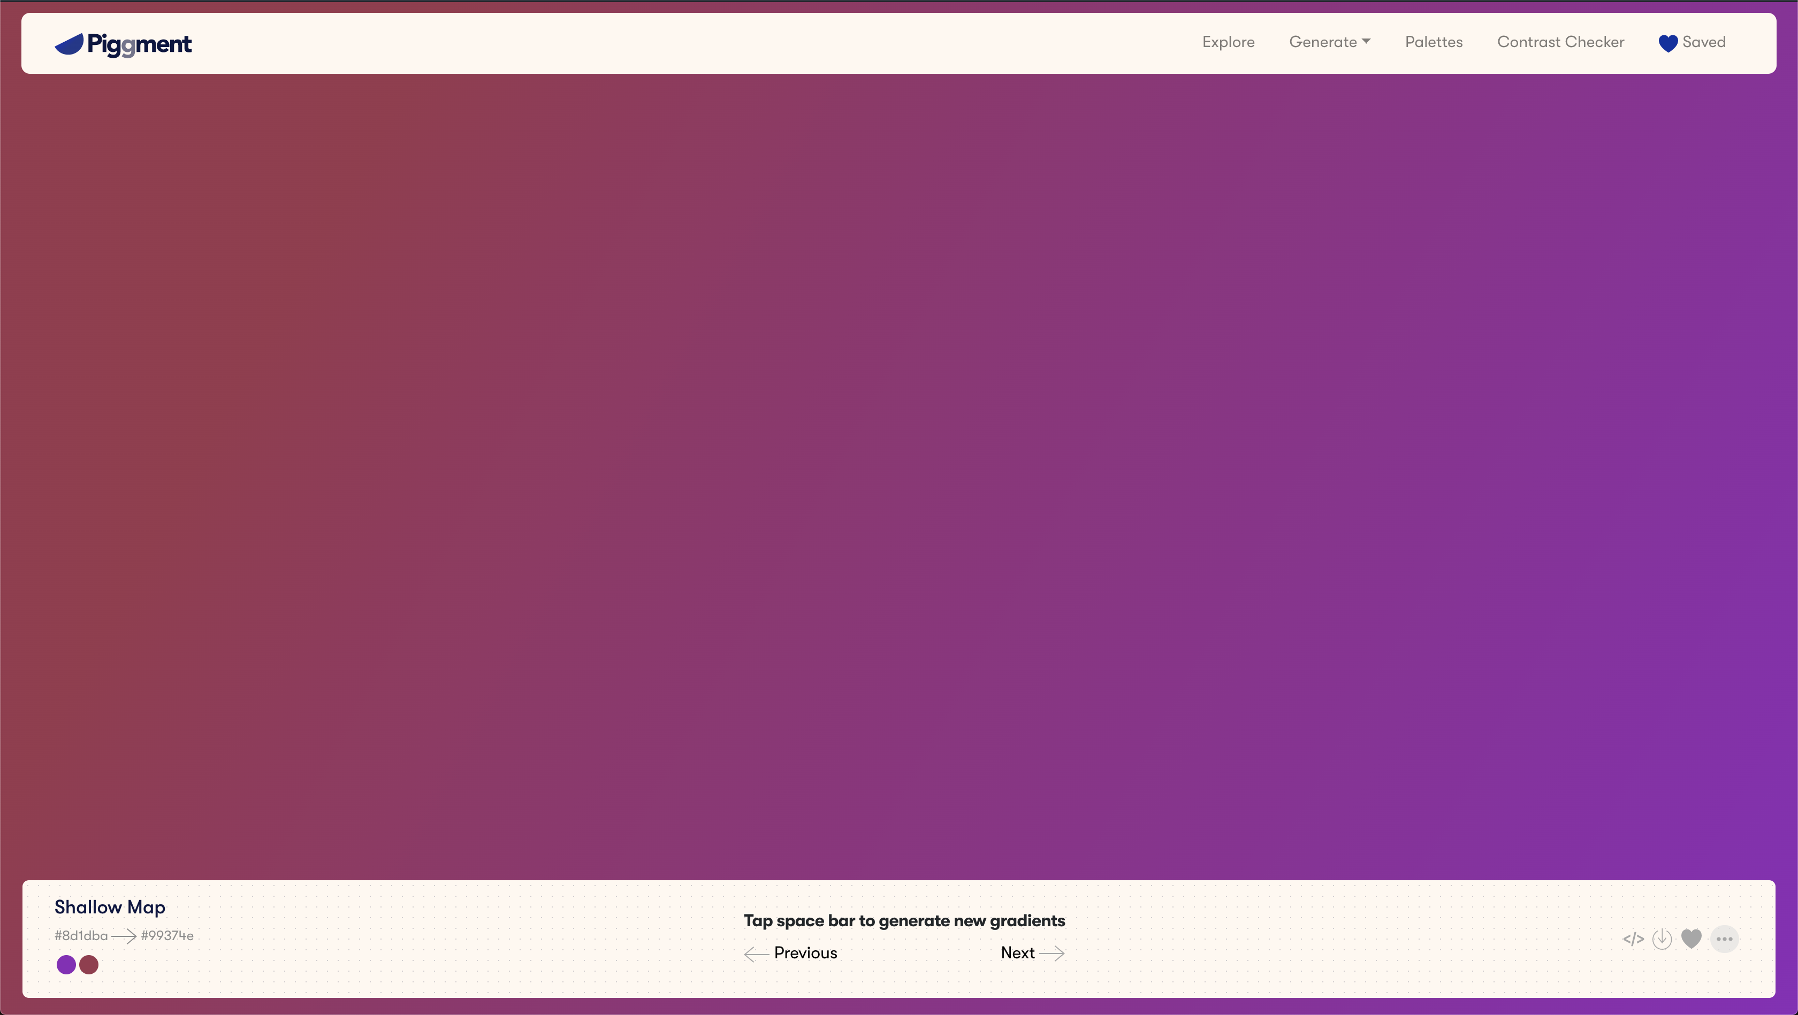Click the Shallow Map gradient name
The height and width of the screenshot is (1015, 1798).
click(x=110, y=907)
